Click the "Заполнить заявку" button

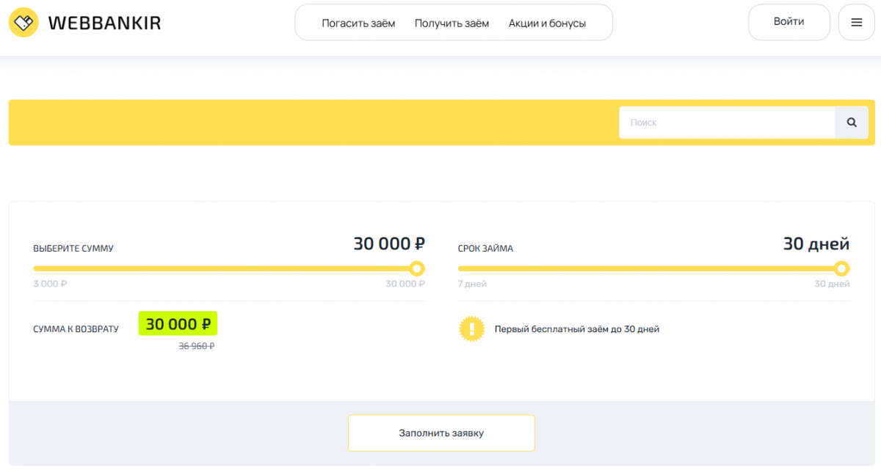click(x=441, y=433)
